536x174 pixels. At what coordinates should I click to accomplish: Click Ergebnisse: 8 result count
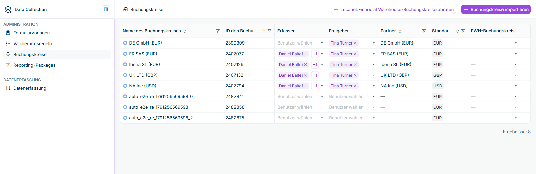tap(517, 132)
